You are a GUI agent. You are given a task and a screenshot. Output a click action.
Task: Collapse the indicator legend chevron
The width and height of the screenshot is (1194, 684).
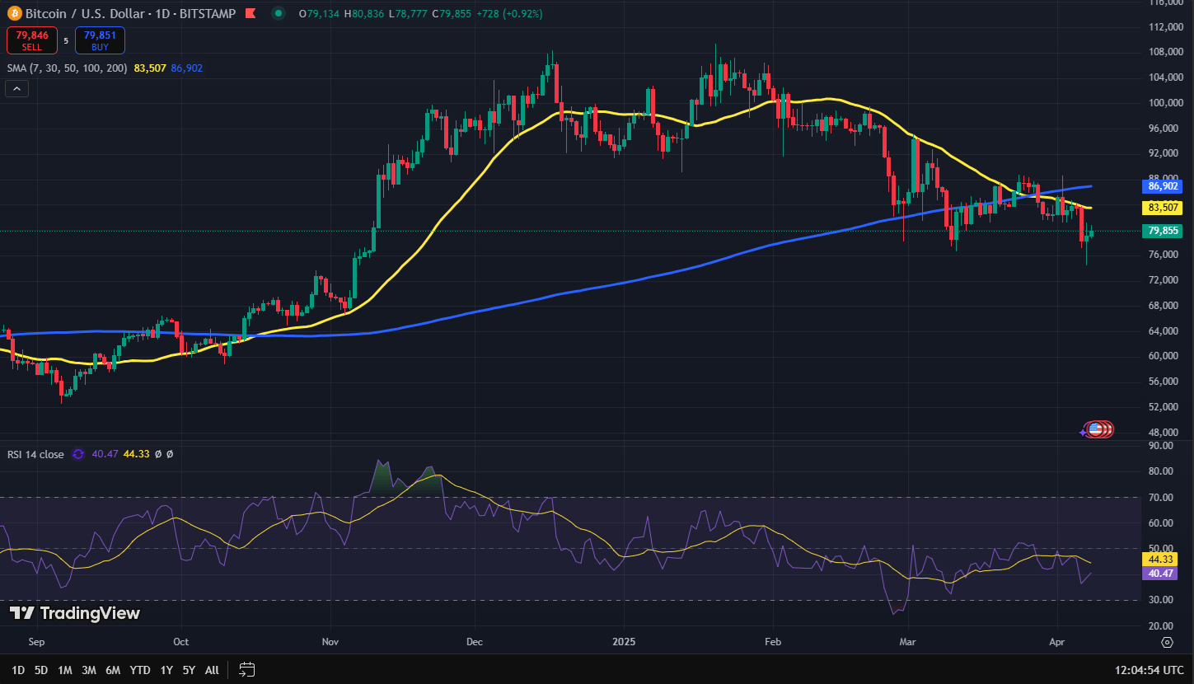[x=17, y=89]
